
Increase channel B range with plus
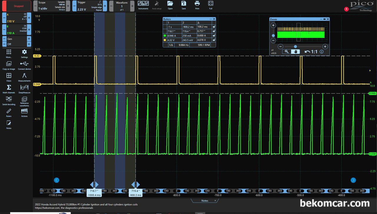click(29, 30)
